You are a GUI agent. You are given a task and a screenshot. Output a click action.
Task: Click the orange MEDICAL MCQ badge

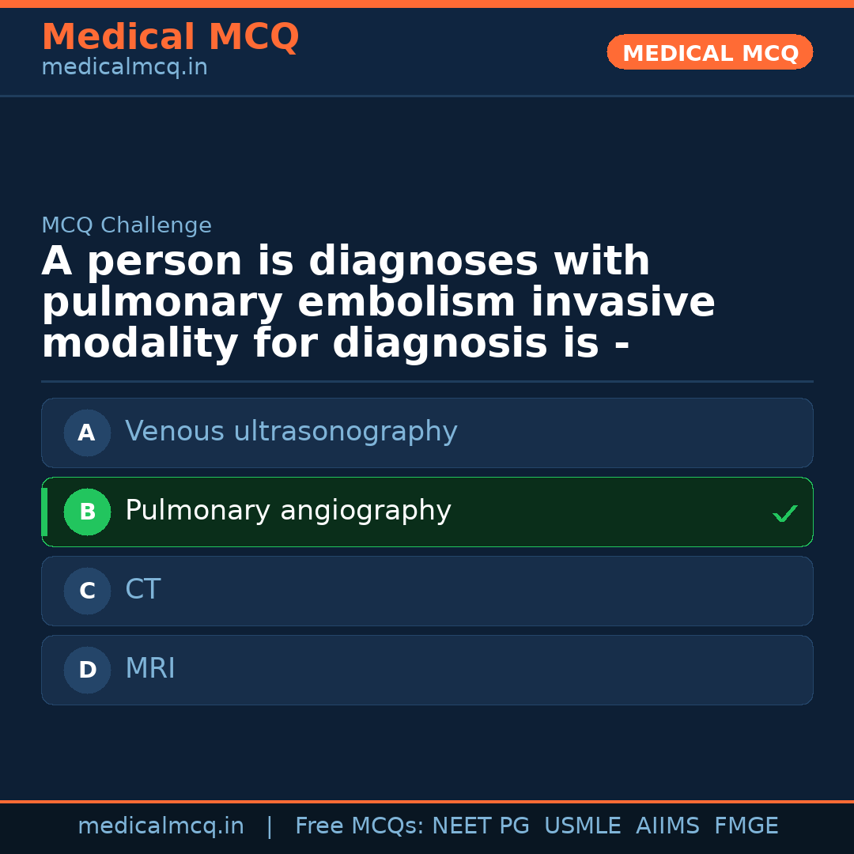[709, 53]
